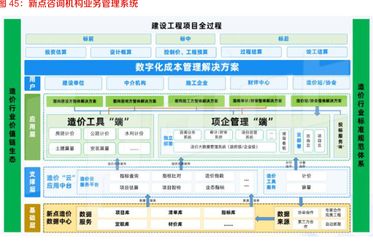This screenshot has height=248, width=373.
Task: Click the 投资估算 box
Action: click(x=56, y=52)
